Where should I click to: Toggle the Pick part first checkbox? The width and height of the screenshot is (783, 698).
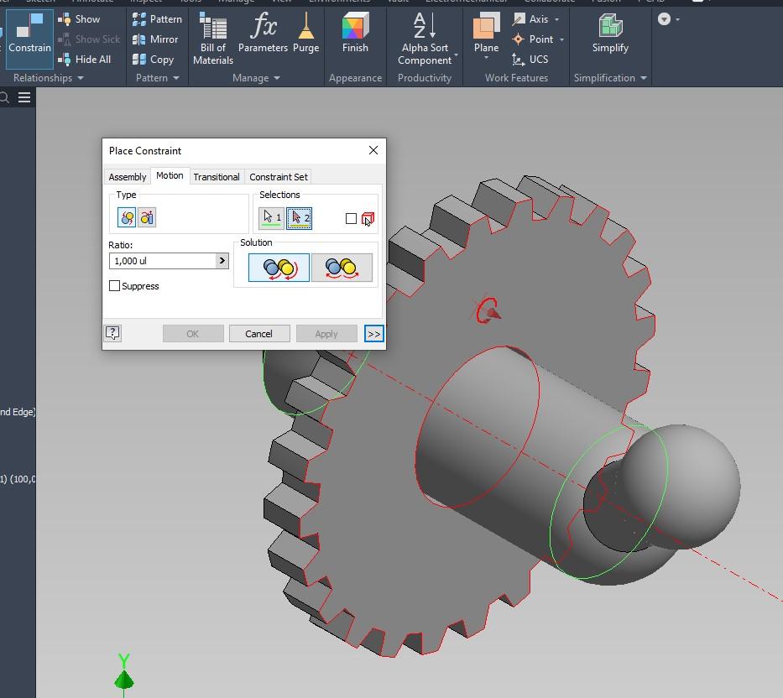351,219
